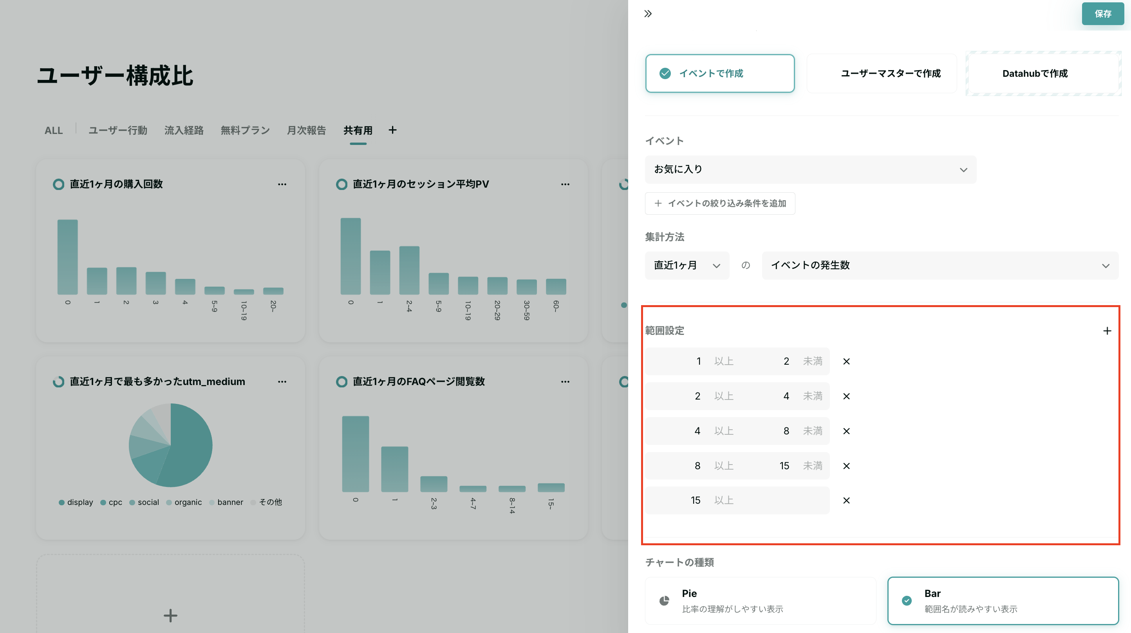Screen dimensions: 1131x633
Task: Remove the 4以上 8未満 range row
Action: tap(846, 431)
